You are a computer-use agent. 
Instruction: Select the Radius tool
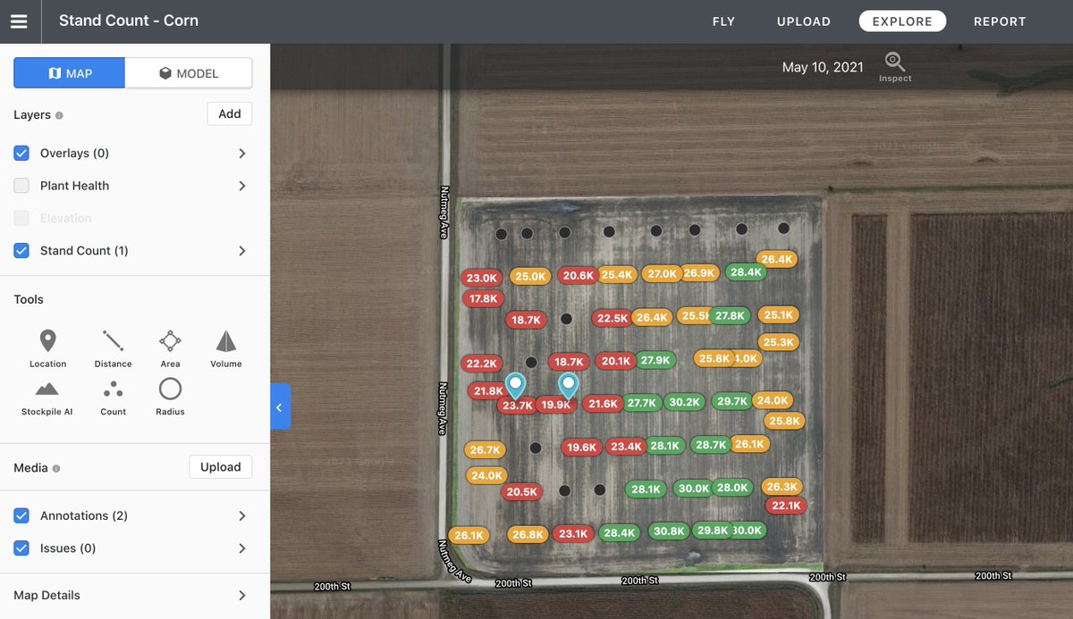point(170,397)
